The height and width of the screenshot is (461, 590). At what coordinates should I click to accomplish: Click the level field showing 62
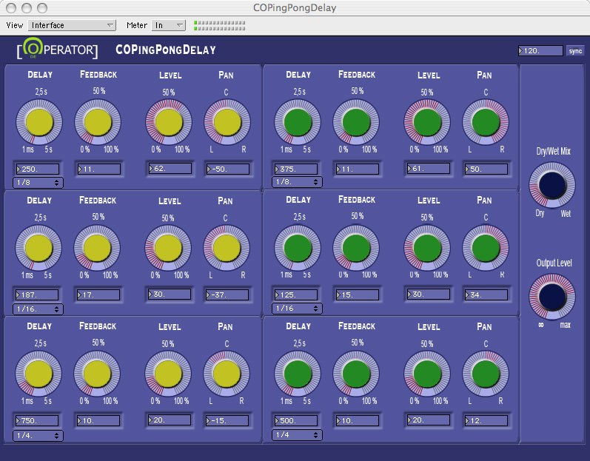pos(170,169)
